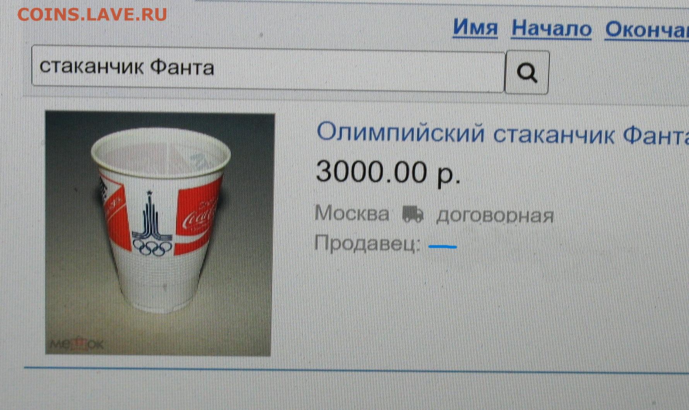Sort listings by Окончание

tap(647, 29)
